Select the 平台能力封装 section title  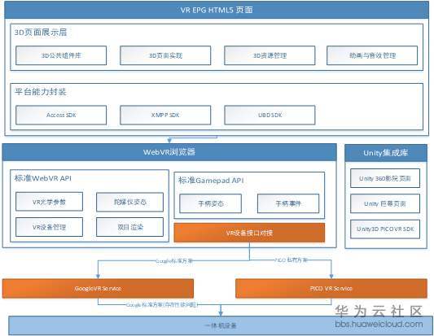(41, 92)
